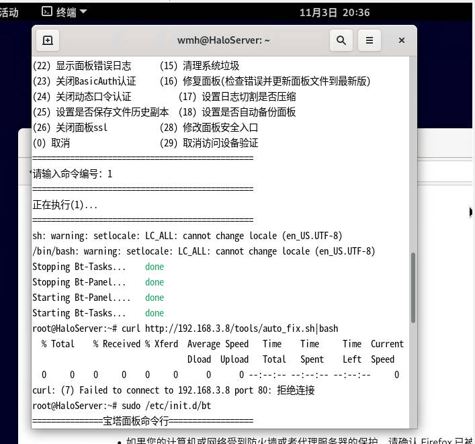Click the curl (7) Failed to connect line
The width and height of the screenshot is (475, 444).
(x=173, y=390)
